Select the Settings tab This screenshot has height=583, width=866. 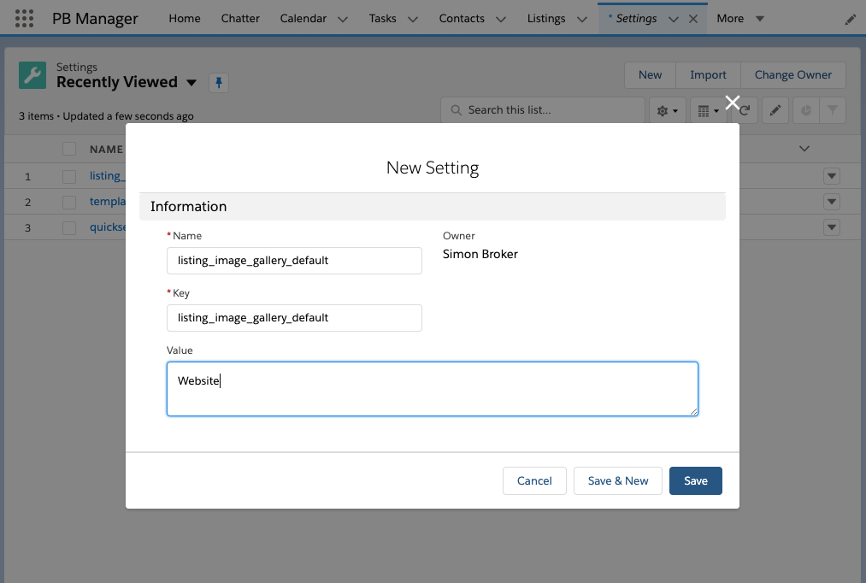[636, 19]
